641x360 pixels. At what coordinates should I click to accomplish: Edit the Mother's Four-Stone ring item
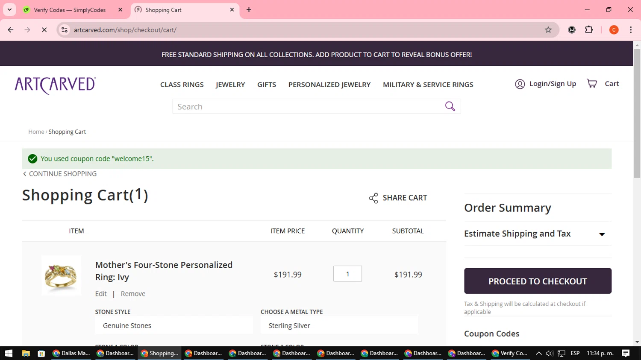click(x=101, y=294)
